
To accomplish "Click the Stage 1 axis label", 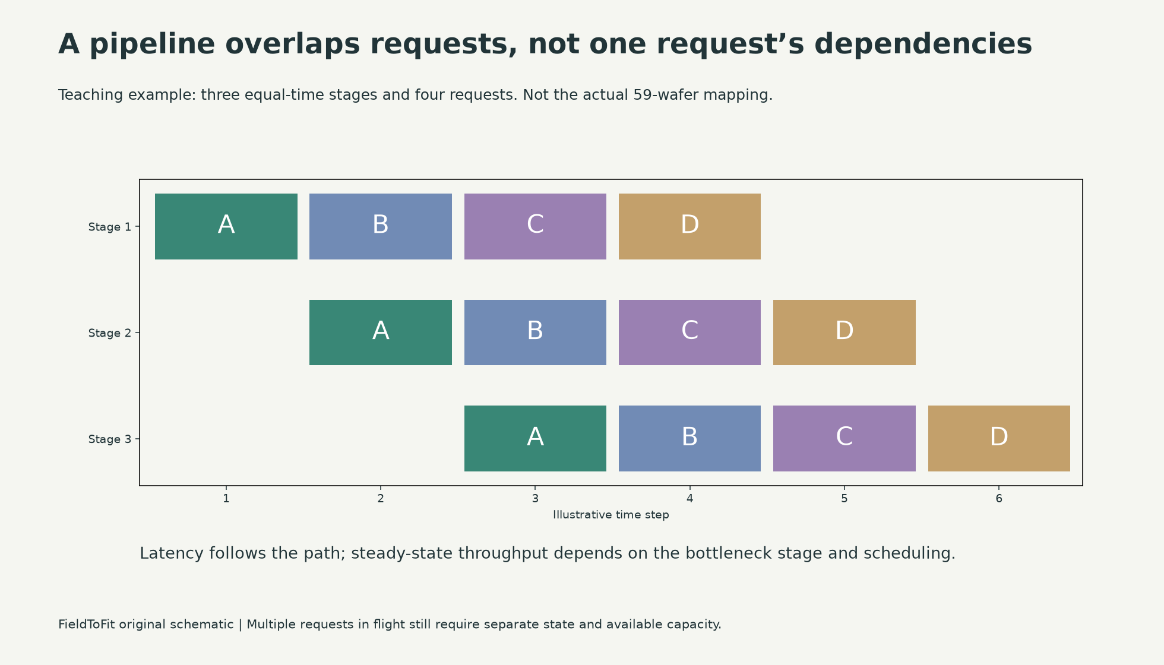I will coord(110,227).
